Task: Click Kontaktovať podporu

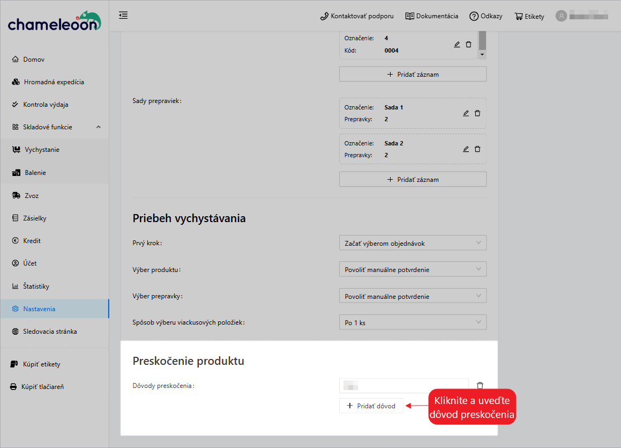Action: coord(356,16)
